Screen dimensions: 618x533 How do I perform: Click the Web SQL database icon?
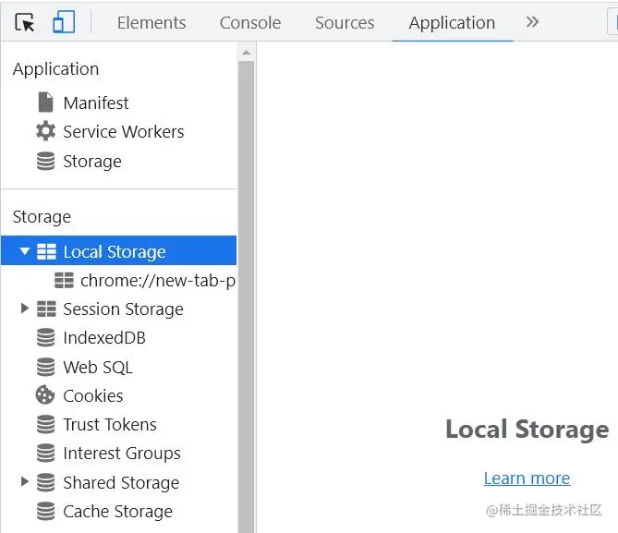[45, 367]
